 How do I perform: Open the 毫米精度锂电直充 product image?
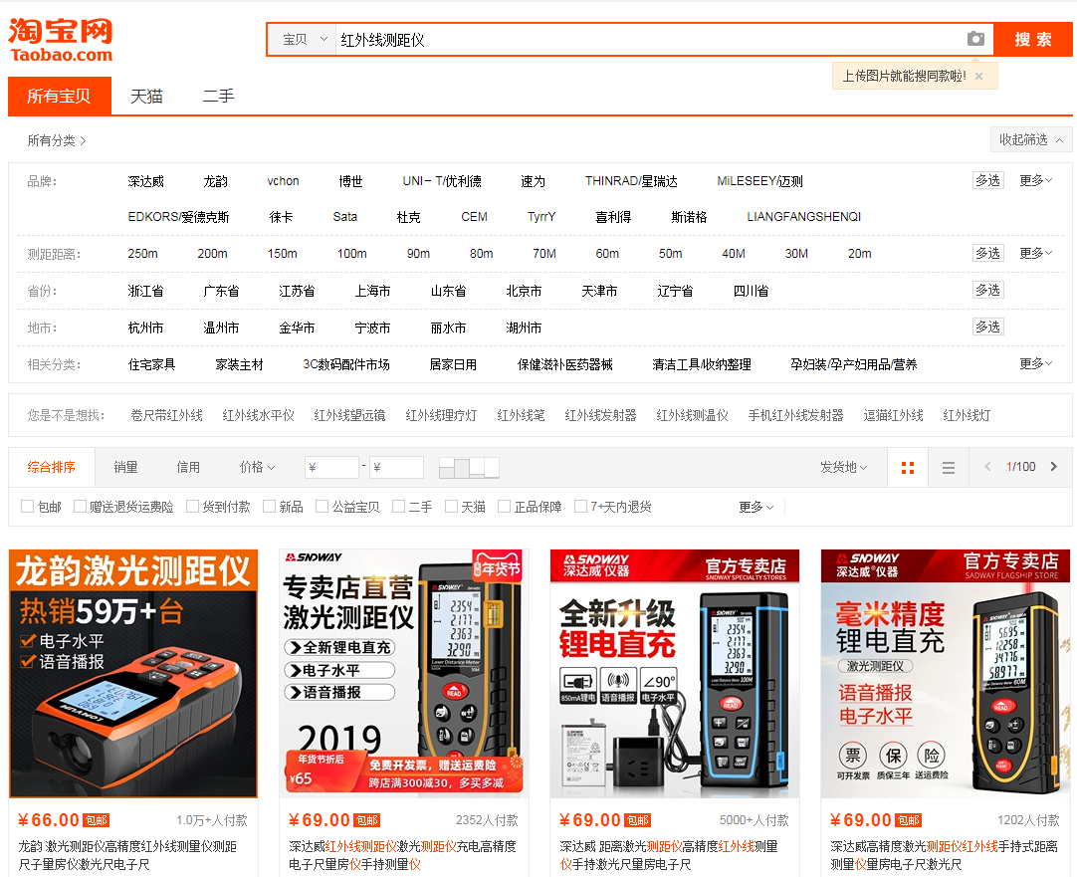946,673
